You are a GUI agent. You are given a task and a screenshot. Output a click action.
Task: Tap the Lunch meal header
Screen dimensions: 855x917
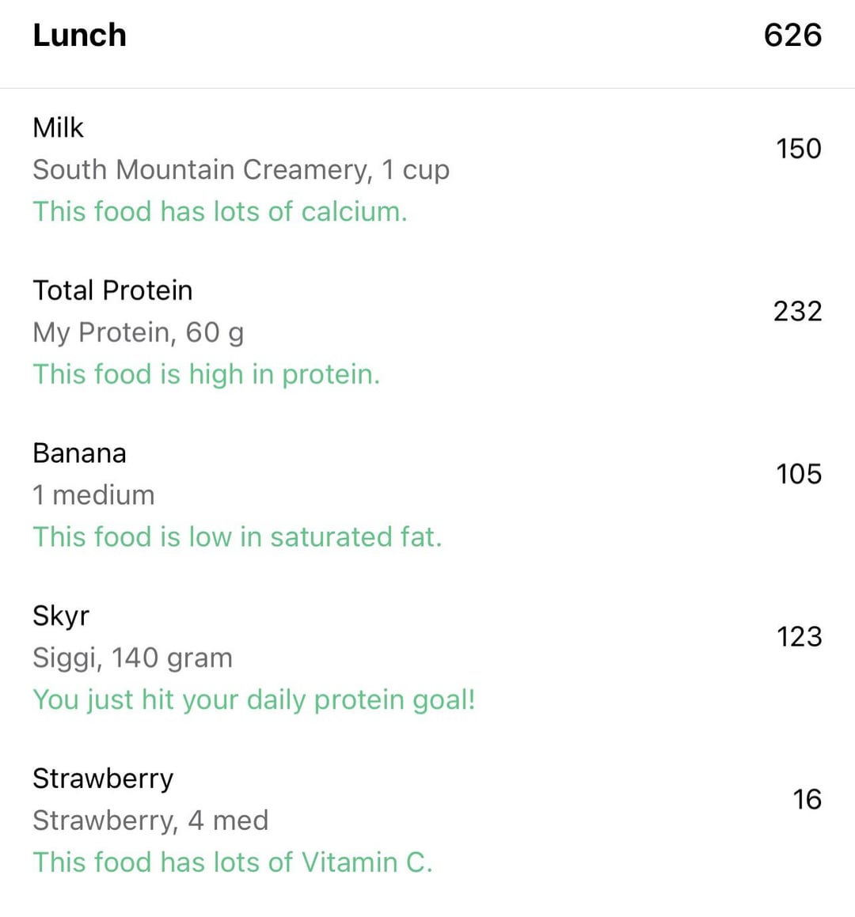tap(79, 36)
